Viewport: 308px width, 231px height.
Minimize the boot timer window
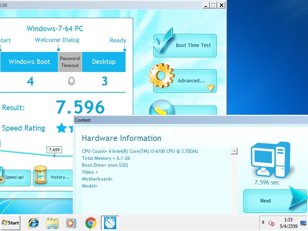[206, 5]
